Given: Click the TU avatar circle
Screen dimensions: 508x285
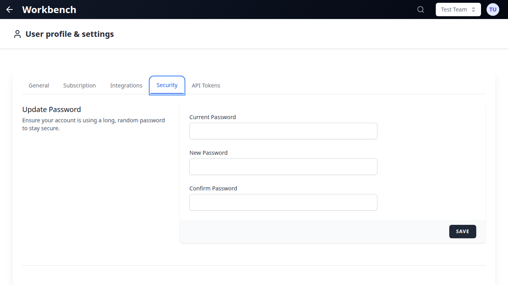Looking at the screenshot, I should (x=493, y=9).
